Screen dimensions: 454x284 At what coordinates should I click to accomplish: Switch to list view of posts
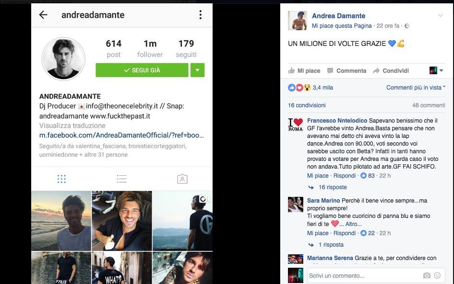(122, 179)
